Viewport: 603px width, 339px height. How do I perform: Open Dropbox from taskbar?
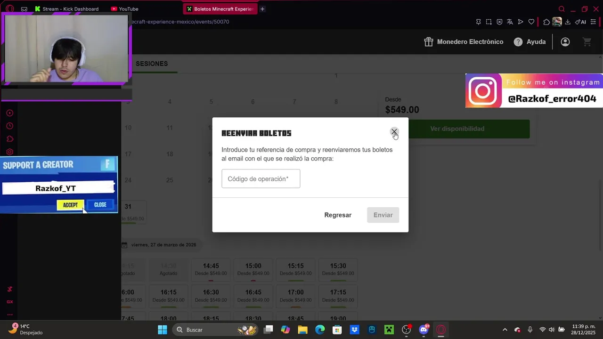pos(354,330)
